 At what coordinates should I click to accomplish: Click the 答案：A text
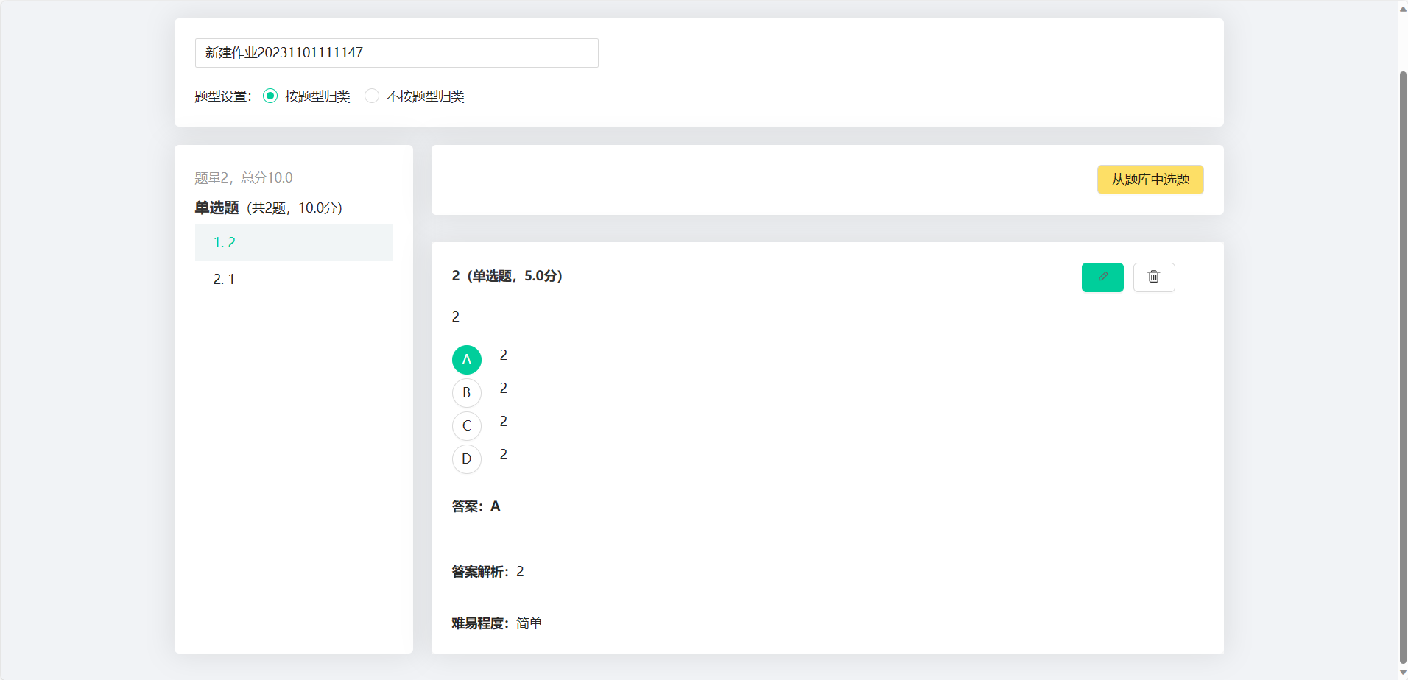(476, 506)
